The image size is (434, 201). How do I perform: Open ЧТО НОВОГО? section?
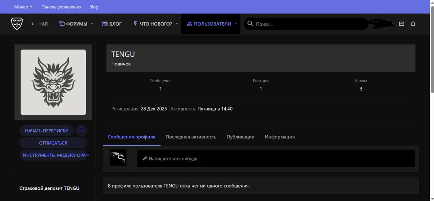pos(153,24)
